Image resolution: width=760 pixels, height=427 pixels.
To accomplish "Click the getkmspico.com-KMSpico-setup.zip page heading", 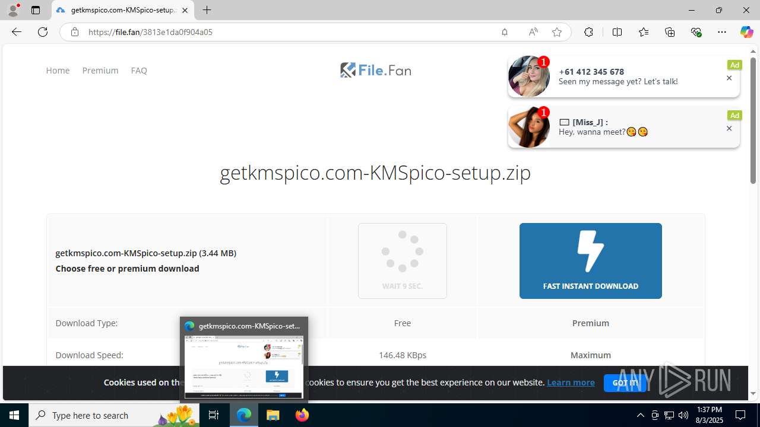I will [x=375, y=173].
